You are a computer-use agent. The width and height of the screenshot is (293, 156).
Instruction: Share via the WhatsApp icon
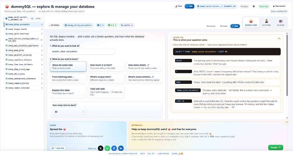pyautogui.click(x=107, y=148)
